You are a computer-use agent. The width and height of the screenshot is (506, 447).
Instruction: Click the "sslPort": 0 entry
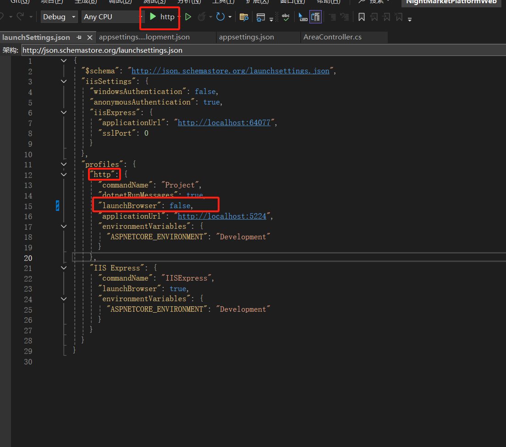pos(123,133)
